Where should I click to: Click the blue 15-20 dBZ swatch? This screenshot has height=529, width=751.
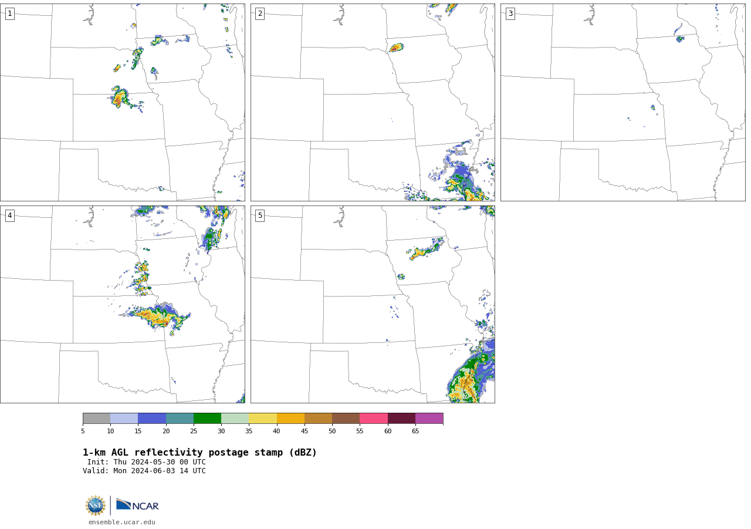point(152,419)
